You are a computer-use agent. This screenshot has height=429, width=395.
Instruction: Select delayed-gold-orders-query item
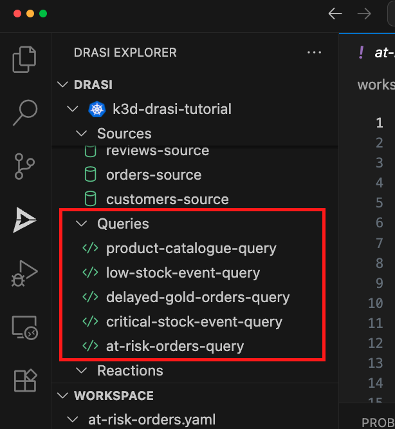pos(197,297)
